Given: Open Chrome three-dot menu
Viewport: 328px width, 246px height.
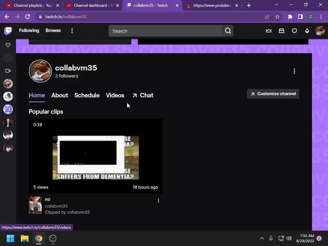Looking at the screenshot, I should [321, 17].
